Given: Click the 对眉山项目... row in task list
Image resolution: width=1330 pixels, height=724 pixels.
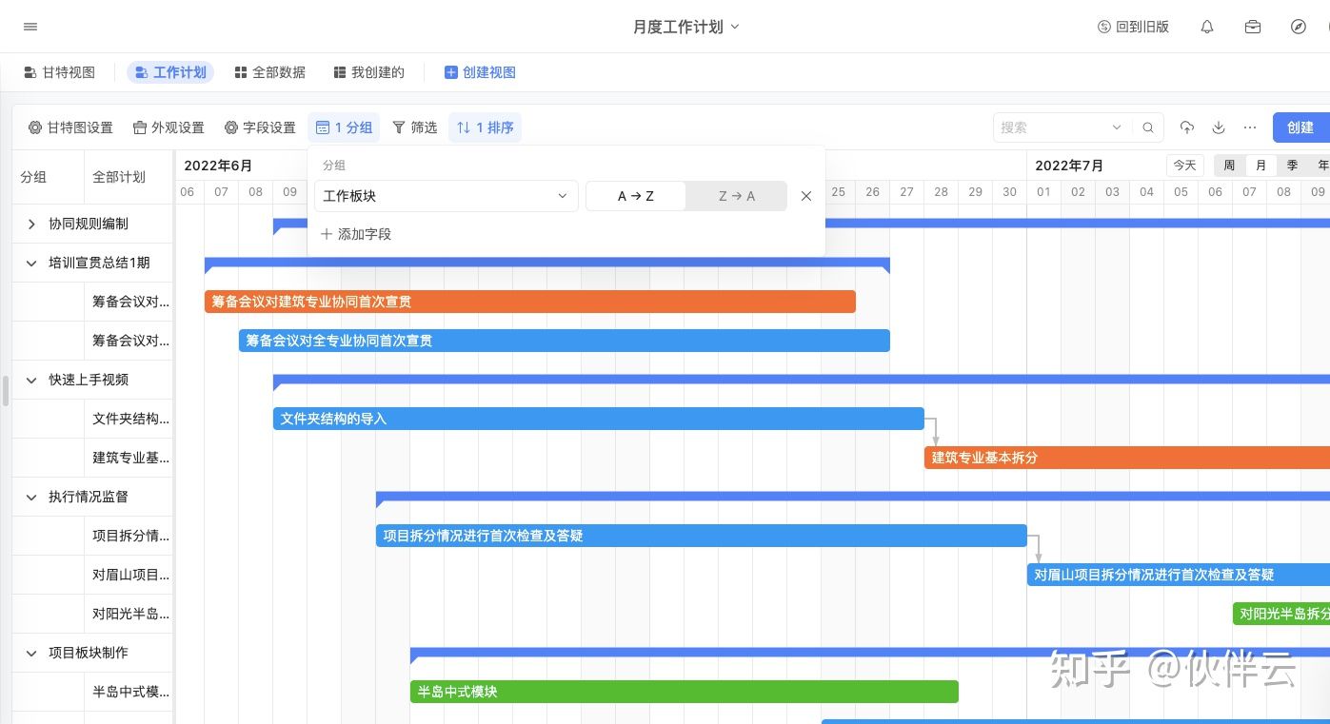Looking at the screenshot, I should coord(92,575).
